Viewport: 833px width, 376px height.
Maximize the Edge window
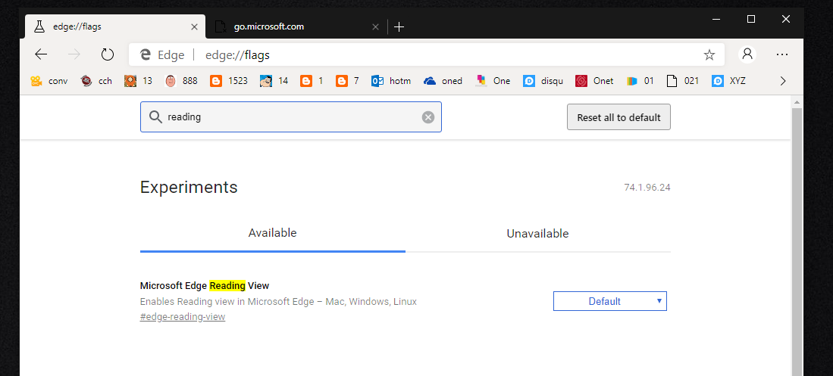pos(751,19)
